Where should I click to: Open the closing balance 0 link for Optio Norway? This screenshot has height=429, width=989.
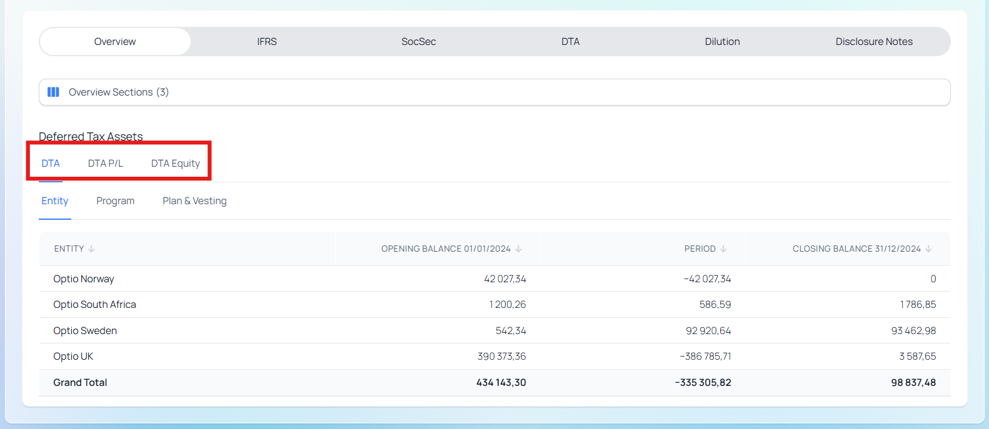click(x=933, y=279)
